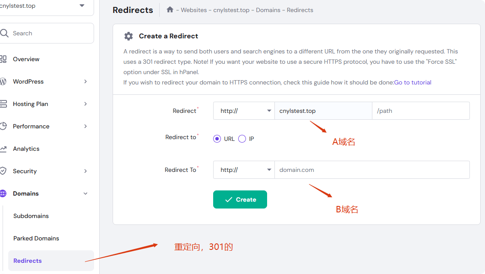Click the Domains globe icon
485x274 pixels.
tap(3, 193)
